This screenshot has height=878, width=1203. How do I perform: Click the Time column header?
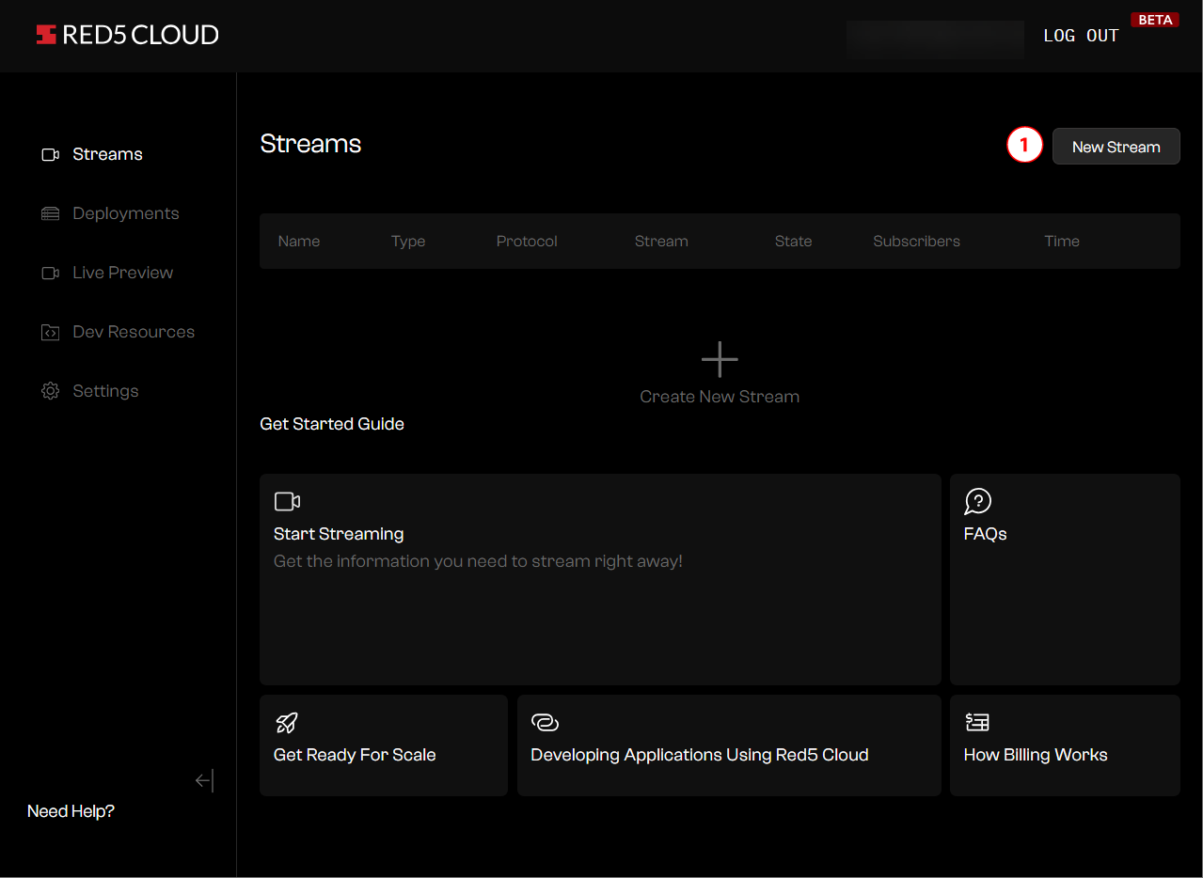(x=1062, y=242)
